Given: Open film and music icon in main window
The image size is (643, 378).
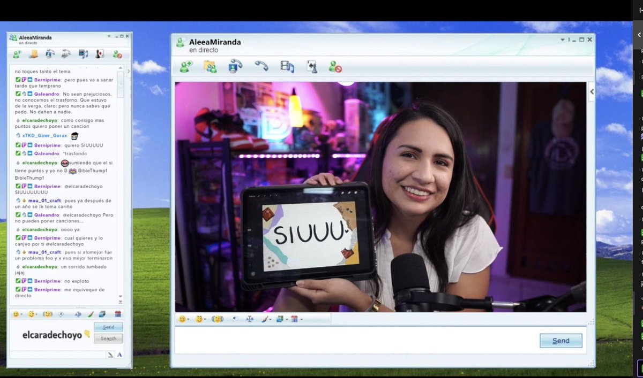Looking at the screenshot, I should (x=287, y=66).
